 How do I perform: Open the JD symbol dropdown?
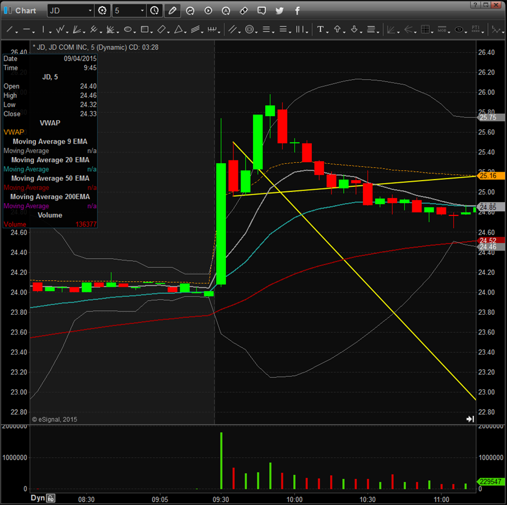pos(90,11)
